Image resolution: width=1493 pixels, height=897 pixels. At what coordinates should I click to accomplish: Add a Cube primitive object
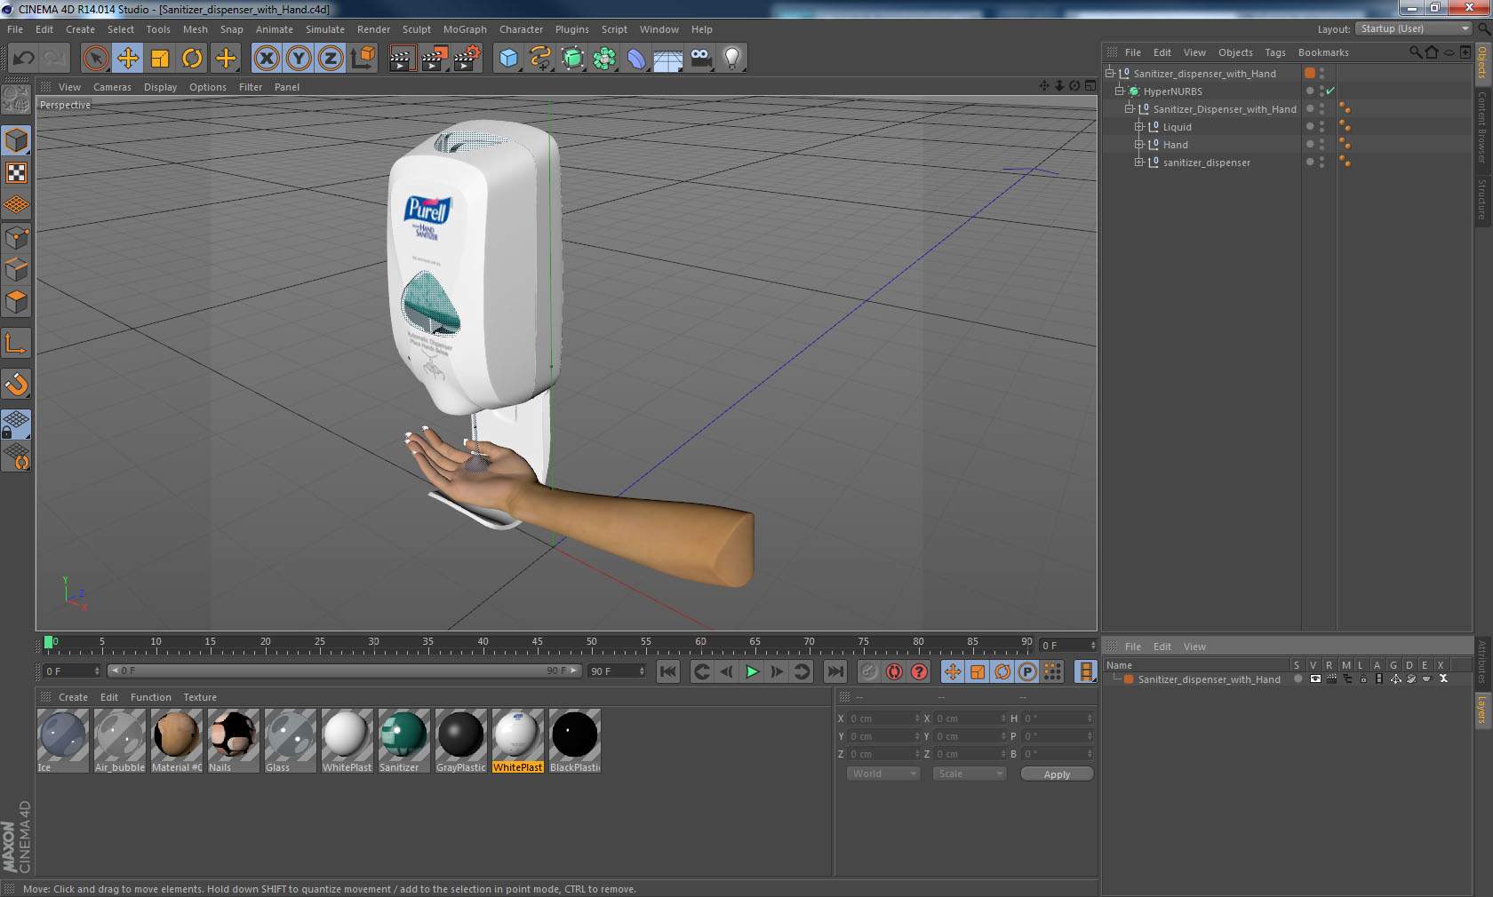pos(508,59)
